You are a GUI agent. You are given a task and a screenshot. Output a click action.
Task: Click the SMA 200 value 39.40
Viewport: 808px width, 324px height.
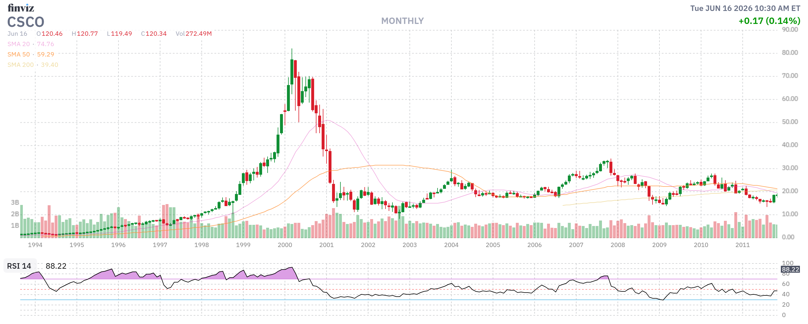49,65
